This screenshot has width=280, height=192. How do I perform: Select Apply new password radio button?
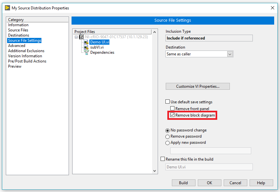[x=167, y=143]
